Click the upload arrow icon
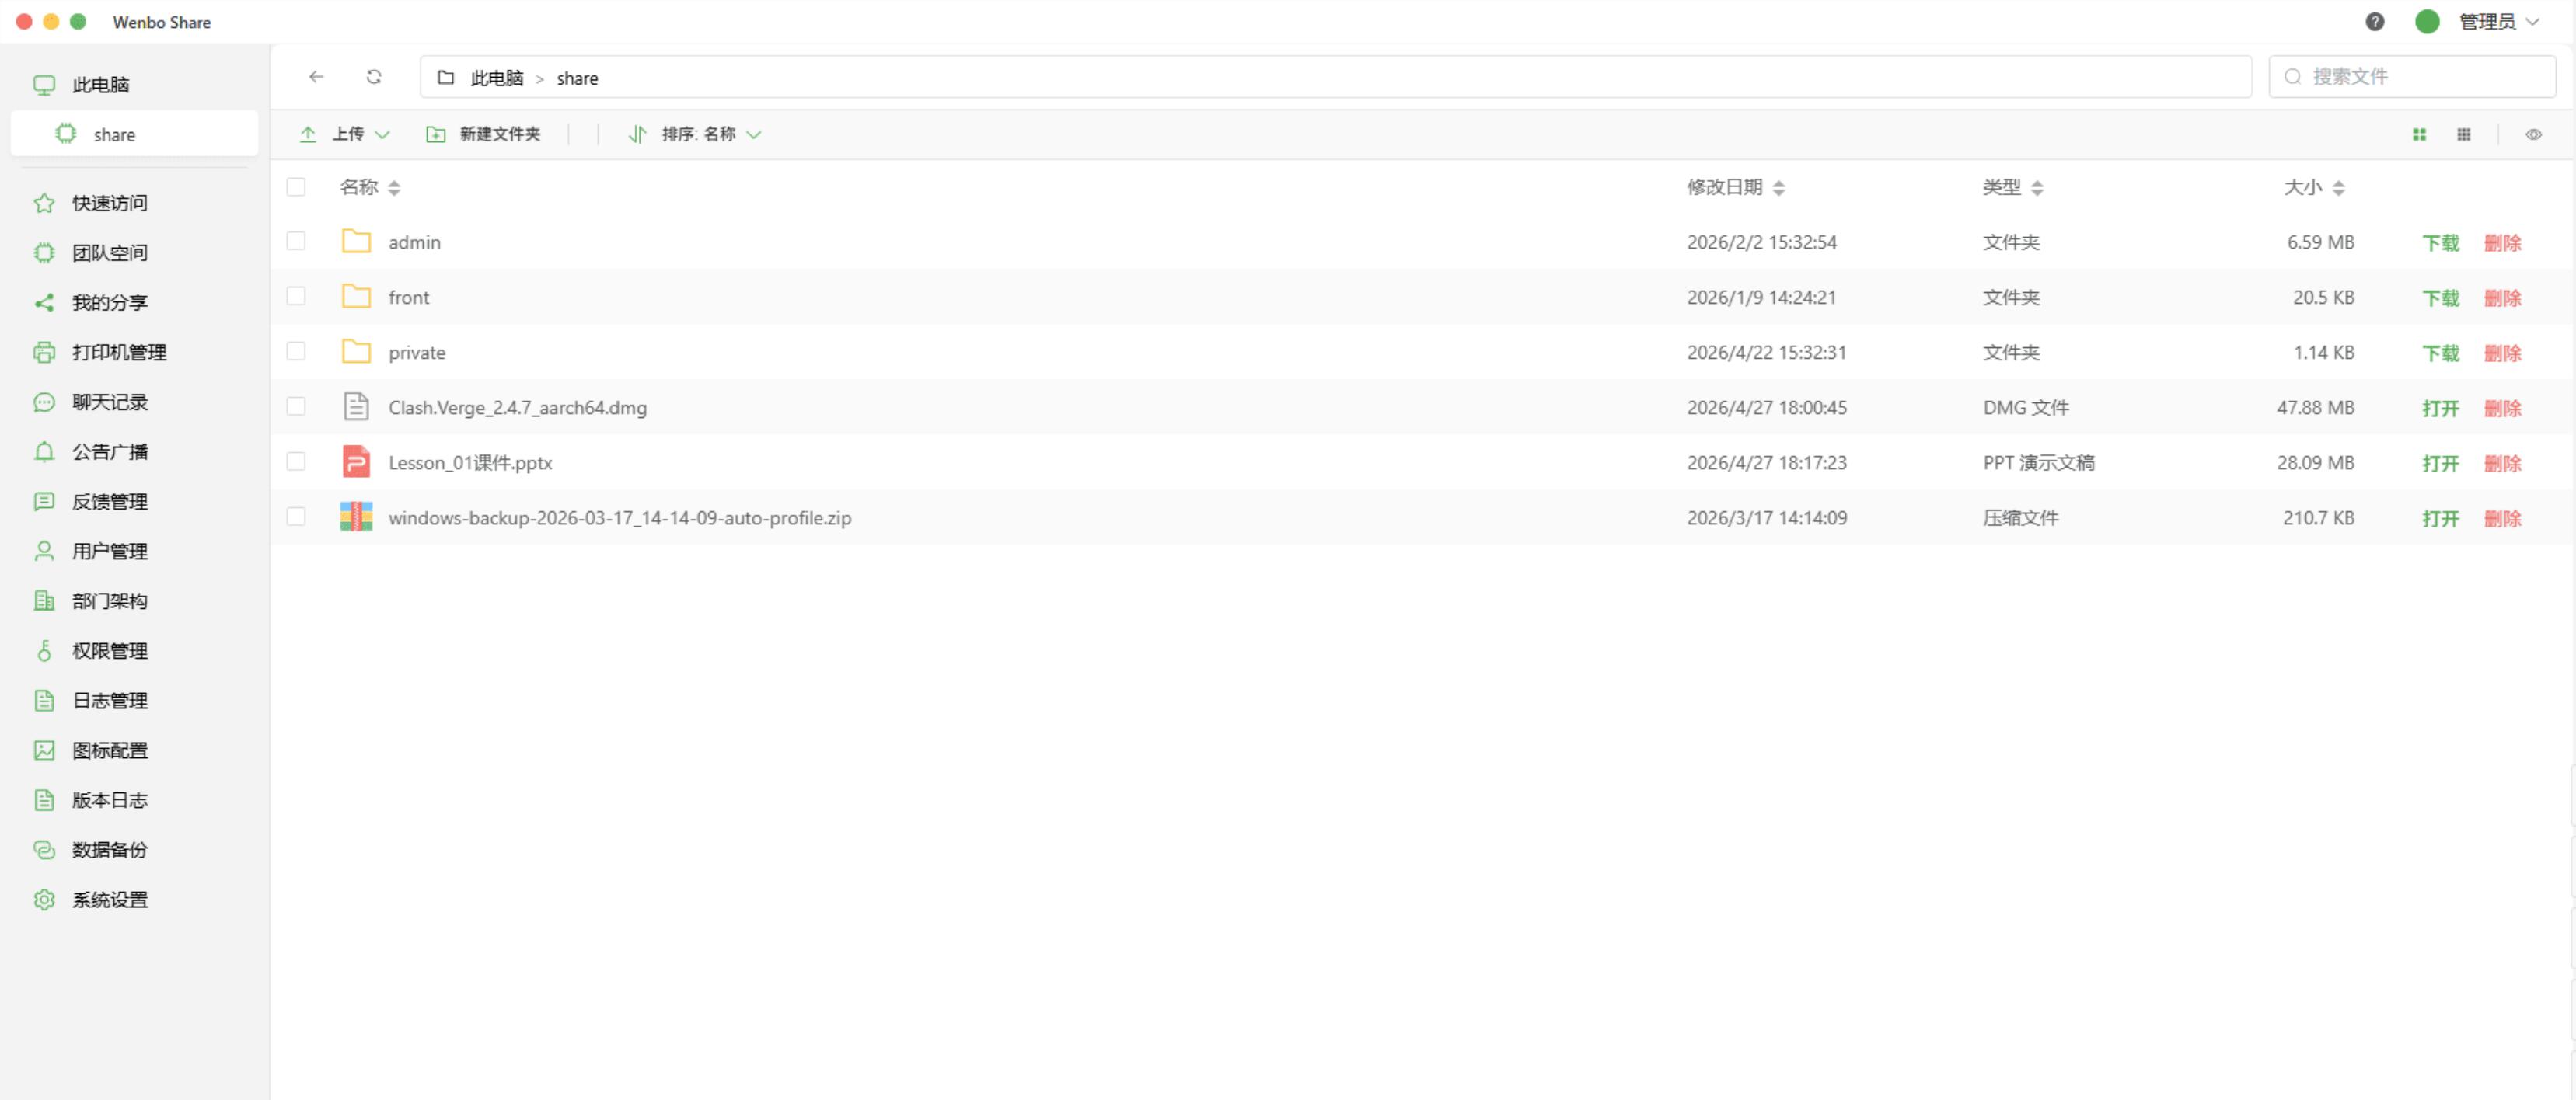Screen dimensions: 2576x1100 click(x=308, y=134)
